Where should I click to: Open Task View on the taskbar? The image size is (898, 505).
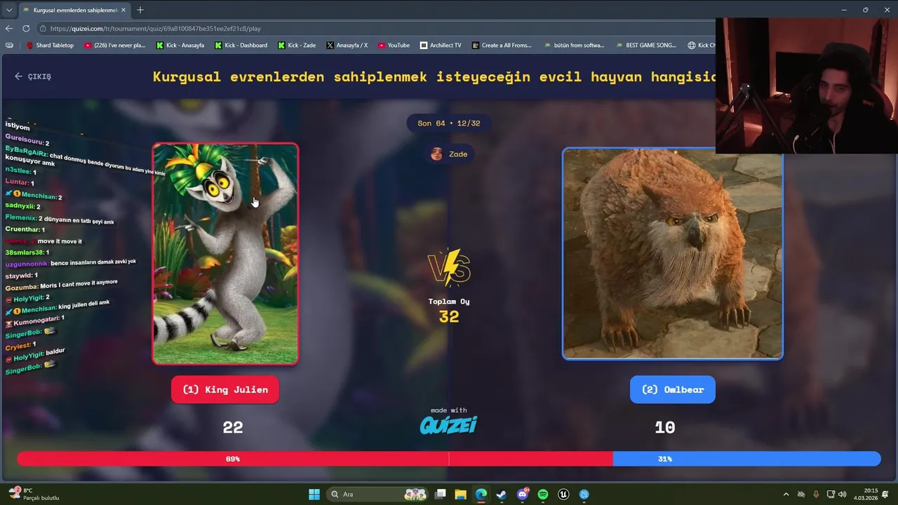point(440,494)
